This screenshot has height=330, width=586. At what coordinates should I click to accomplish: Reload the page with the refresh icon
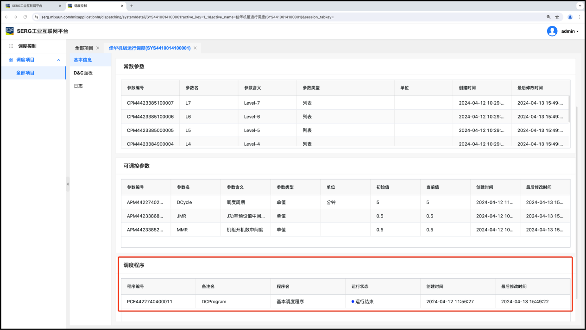coord(25,17)
